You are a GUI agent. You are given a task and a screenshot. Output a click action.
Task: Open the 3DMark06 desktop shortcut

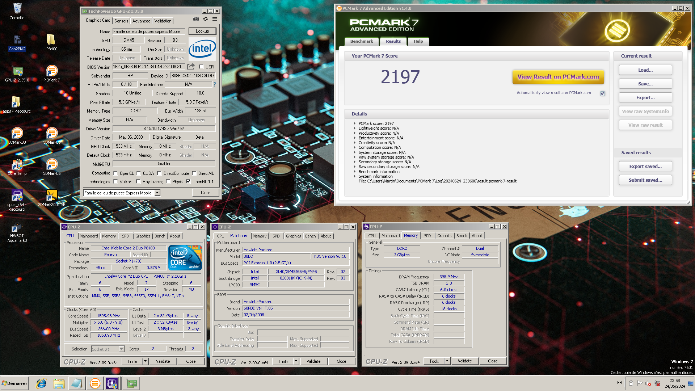pos(52,167)
